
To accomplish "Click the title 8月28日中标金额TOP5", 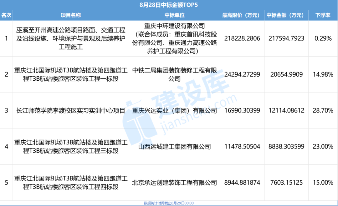I will pyautogui.click(x=169, y=4).
